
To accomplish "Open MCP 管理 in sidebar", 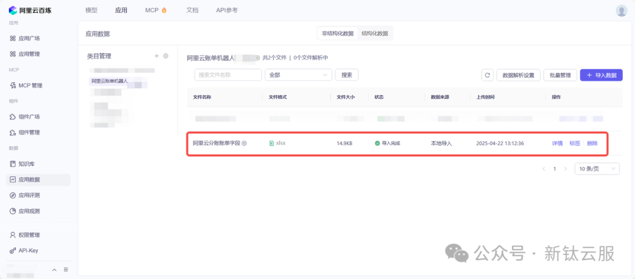I will point(26,85).
